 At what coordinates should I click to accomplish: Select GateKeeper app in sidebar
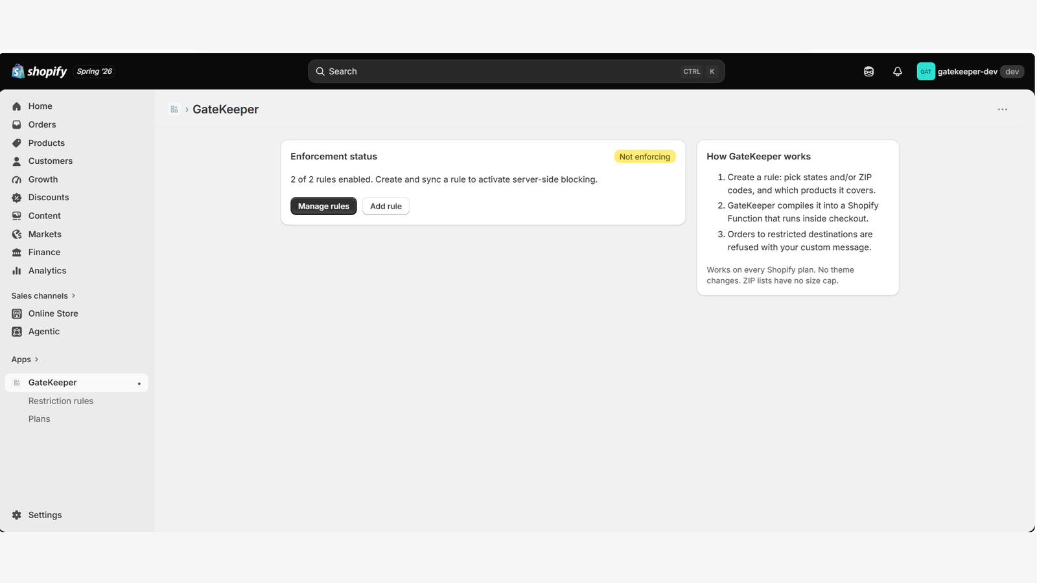(76, 383)
